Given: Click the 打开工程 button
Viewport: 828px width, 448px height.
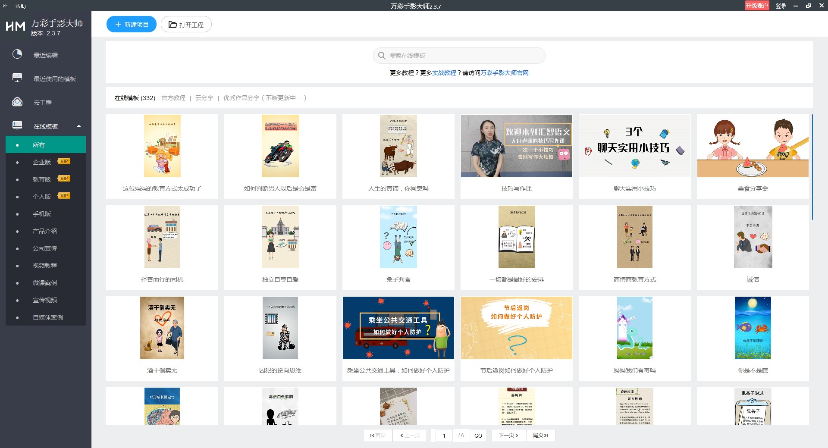Looking at the screenshot, I should coord(186,25).
